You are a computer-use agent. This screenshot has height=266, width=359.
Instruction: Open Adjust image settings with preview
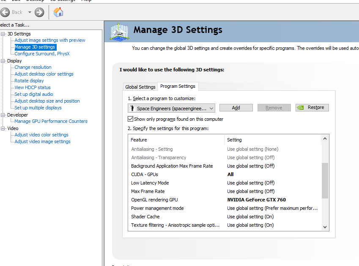[x=50, y=40]
